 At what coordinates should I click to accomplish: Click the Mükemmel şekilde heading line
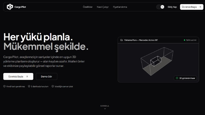(x=46, y=47)
